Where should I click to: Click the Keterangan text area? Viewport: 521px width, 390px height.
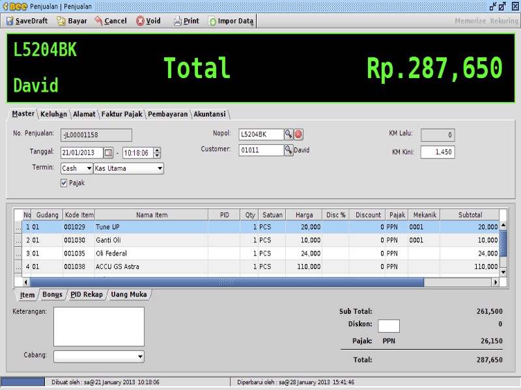point(98,326)
